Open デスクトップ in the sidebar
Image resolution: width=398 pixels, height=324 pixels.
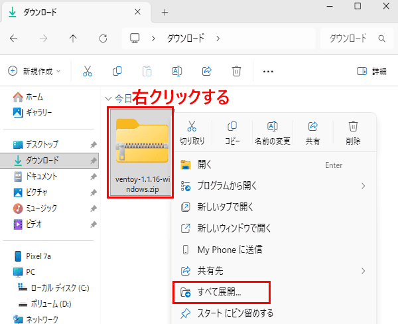pyautogui.click(x=36, y=145)
